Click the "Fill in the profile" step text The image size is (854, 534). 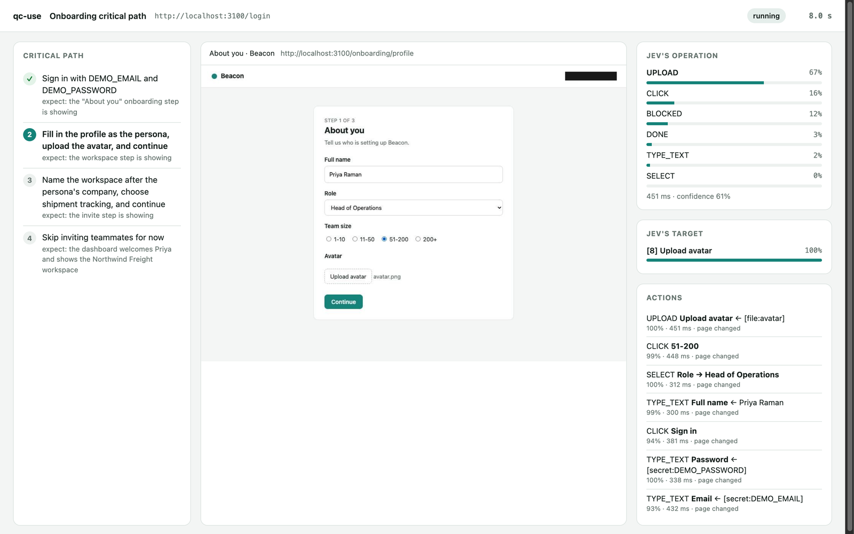tap(106, 140)
